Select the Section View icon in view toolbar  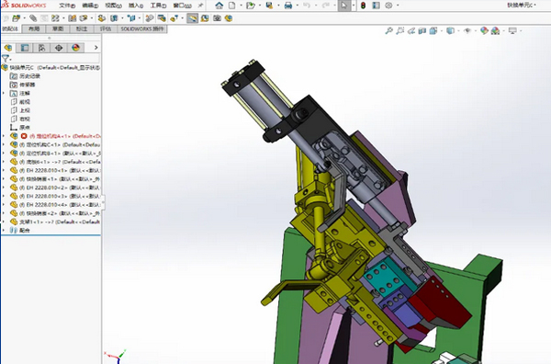click(422, 31)
